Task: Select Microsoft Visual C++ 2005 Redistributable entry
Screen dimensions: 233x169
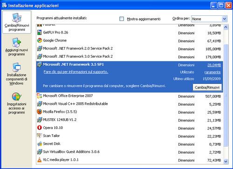Action: (130, 104)
